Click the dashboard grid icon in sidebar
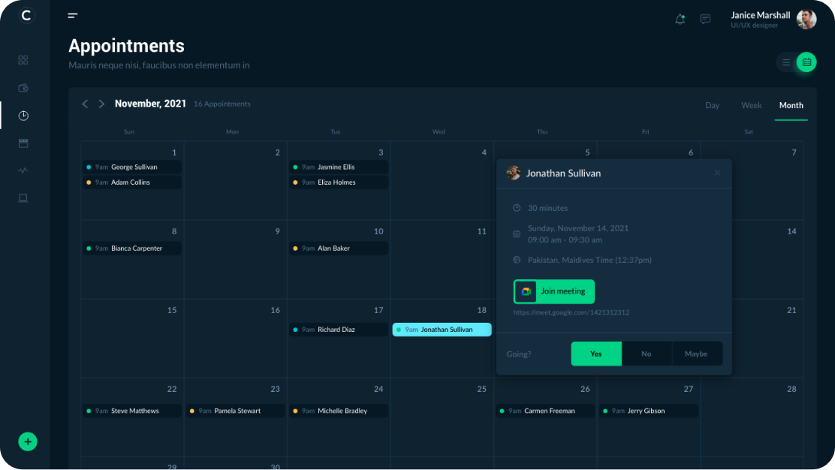The image size is (835, 470). click(23, 60)
